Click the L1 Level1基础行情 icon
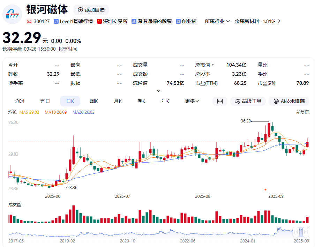This screenshot has height=247, width=315. tap(56, 21)
